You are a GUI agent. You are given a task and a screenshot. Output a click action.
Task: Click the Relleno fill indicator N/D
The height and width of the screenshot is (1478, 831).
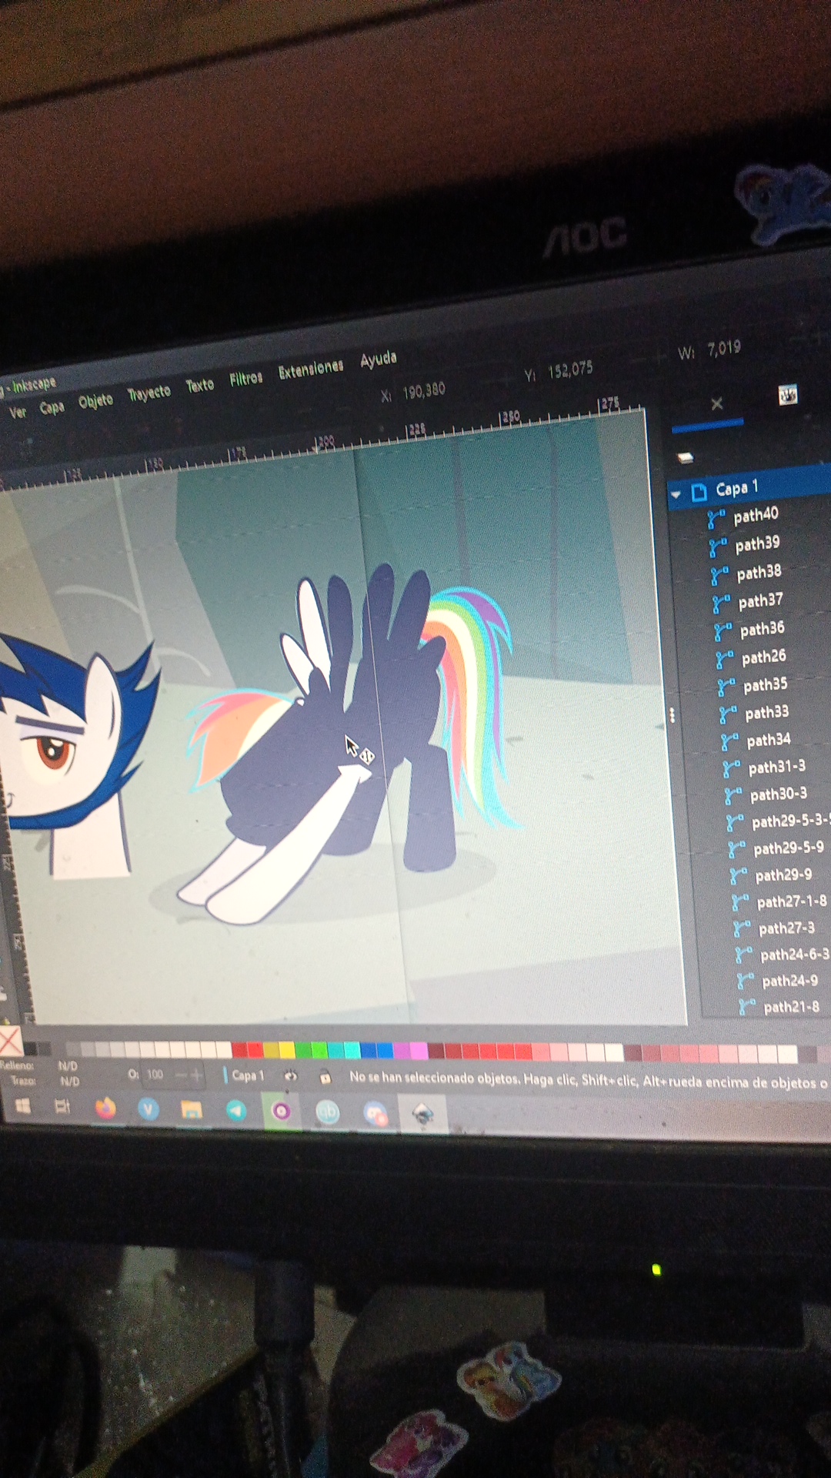coord(67,1066)
